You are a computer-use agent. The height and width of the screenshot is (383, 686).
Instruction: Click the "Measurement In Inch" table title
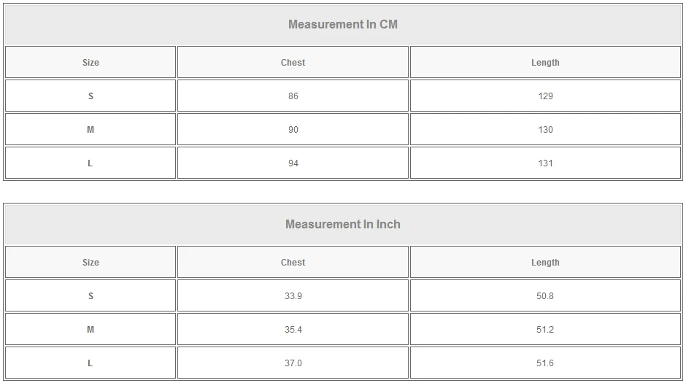click(343, 224)
